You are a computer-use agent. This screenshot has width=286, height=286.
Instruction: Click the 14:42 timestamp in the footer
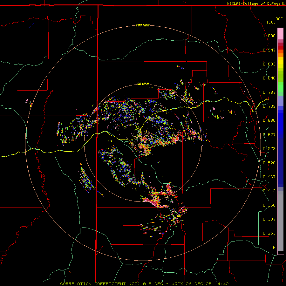click(x=221, y=284)
